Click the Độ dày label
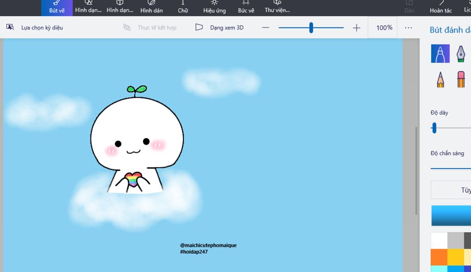The width and height of the screenshot is (471, 272). point(439,113)
